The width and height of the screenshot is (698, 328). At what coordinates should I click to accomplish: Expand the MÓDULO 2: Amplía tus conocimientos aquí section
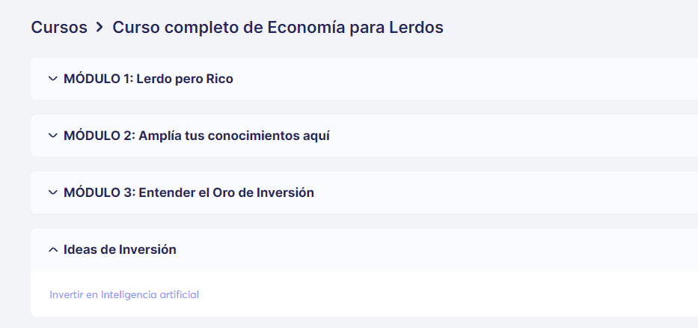[197, 136]
